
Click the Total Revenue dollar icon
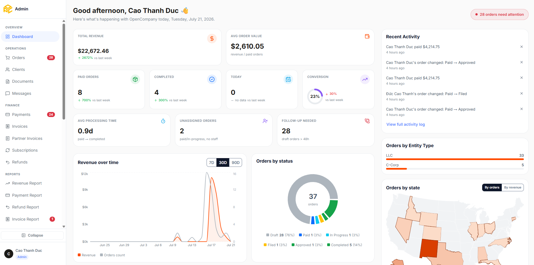point(212,39)
